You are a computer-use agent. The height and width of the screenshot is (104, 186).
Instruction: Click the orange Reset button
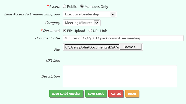[132, 94]
